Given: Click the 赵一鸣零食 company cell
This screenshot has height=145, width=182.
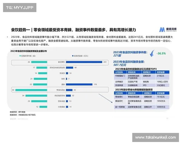Looking at the screenshot, I should click(120, 107).
